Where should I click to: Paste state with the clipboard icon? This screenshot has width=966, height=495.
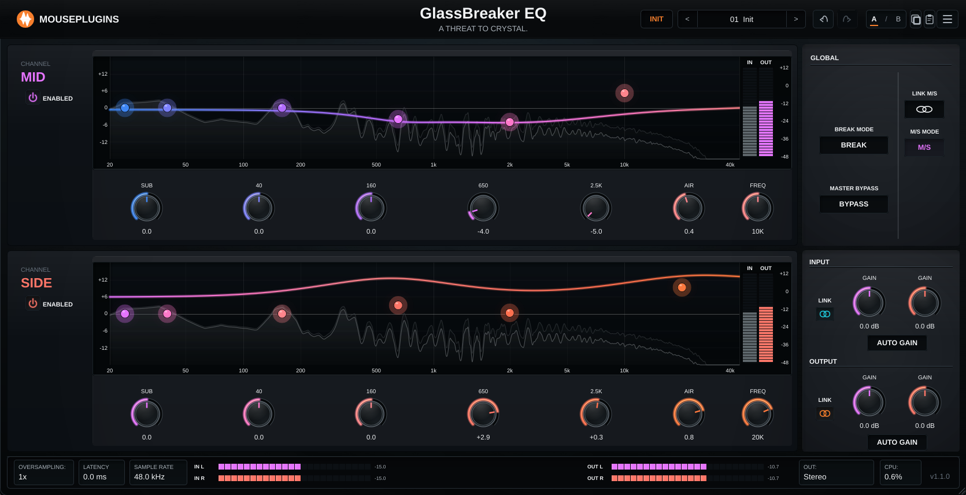(930, 19)
